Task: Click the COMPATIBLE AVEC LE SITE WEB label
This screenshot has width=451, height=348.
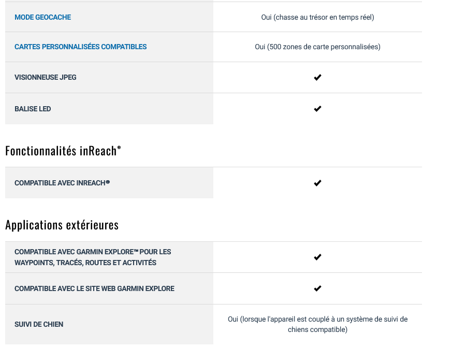Action: pyautogui.click(x=94, y=288)
